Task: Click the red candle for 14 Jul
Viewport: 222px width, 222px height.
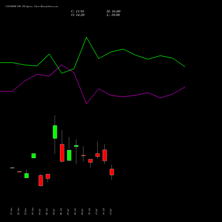Action: (105, 155)
